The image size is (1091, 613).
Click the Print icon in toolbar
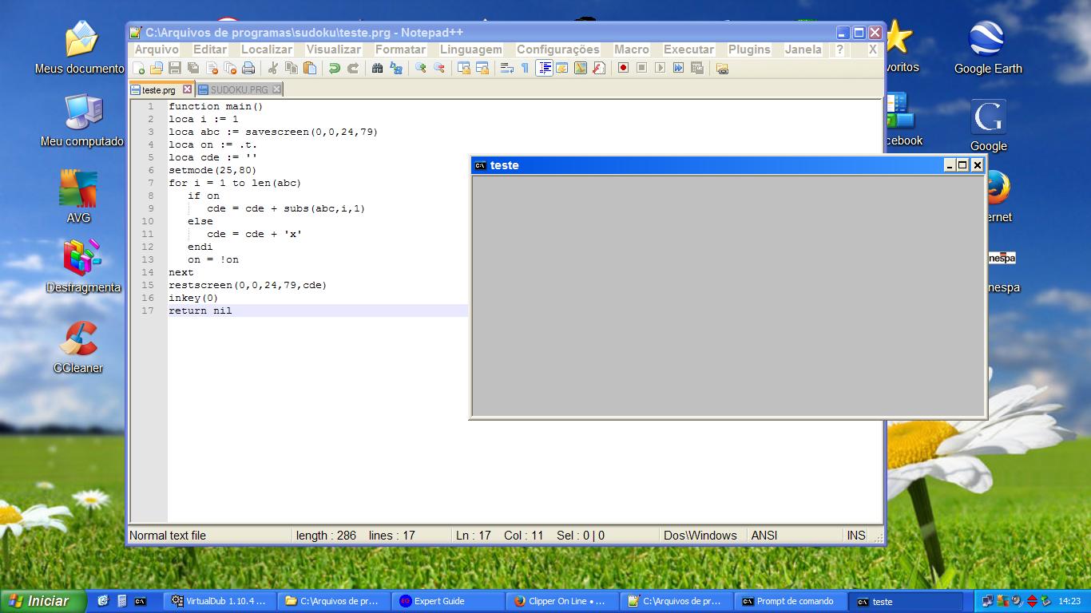click(248, 69)
